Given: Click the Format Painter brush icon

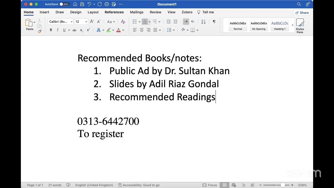Looking at the screenshot, I should click(39, 31).
